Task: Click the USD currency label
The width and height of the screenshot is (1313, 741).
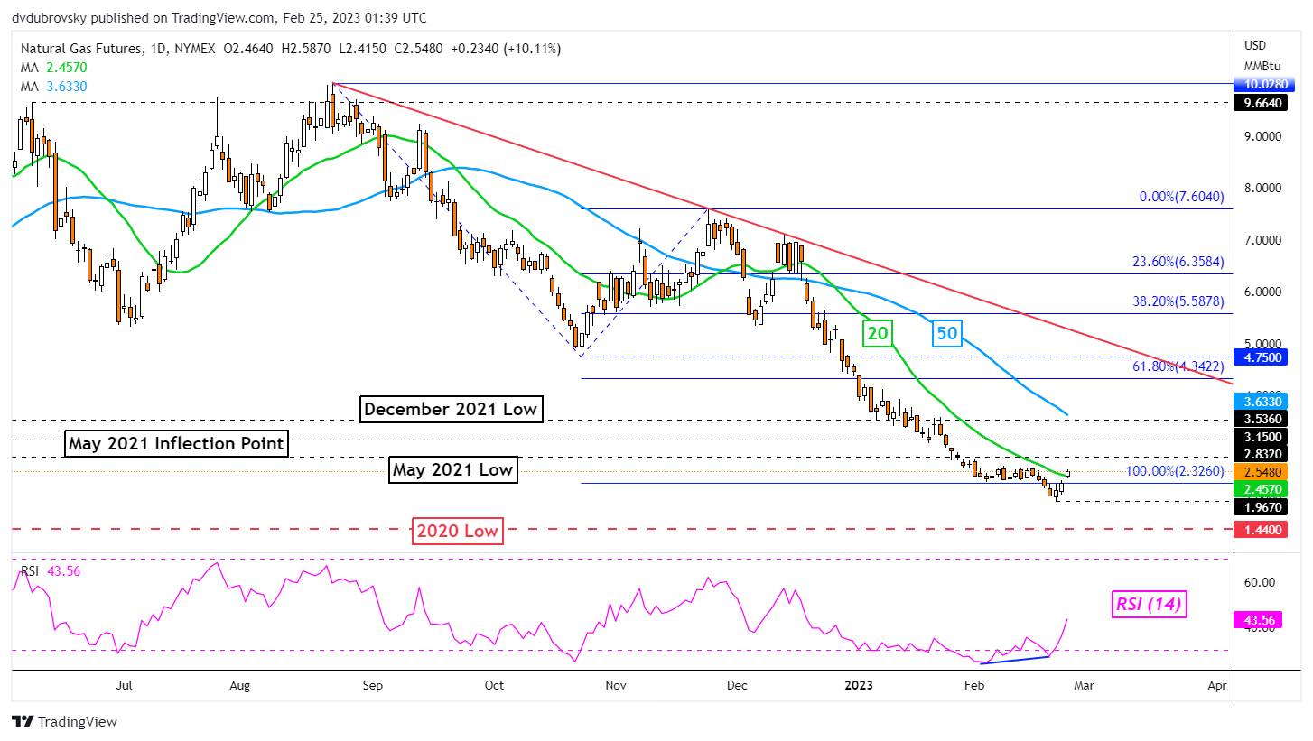Action: (1256, 45)
